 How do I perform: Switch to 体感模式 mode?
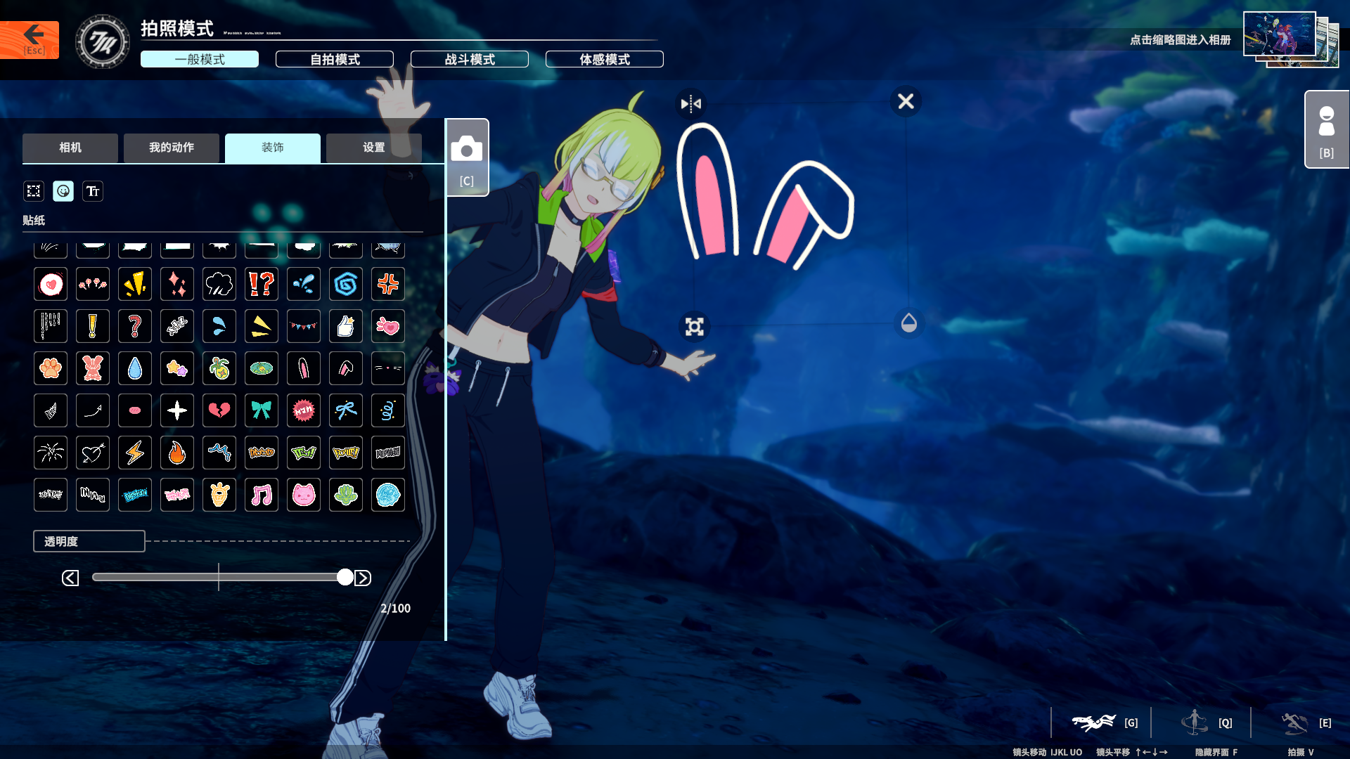605,59
